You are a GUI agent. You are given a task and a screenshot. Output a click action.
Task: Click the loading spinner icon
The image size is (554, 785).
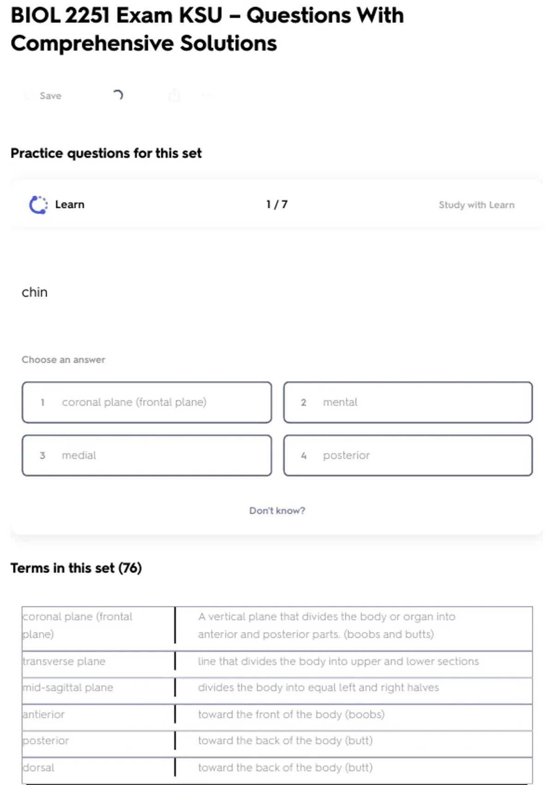118,95
